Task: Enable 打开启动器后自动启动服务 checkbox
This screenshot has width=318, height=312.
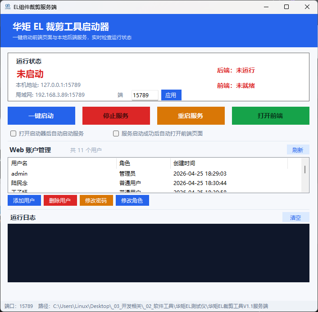Action: [x=14, y=134]
